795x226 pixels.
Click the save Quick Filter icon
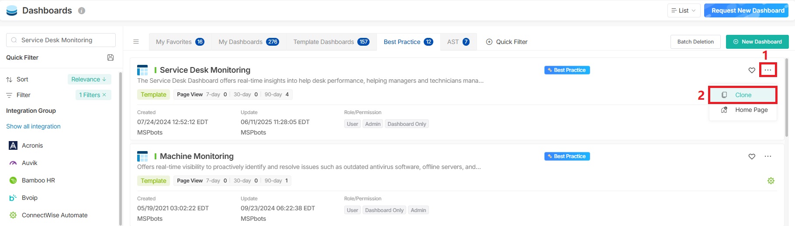click(x=111, y=57)
